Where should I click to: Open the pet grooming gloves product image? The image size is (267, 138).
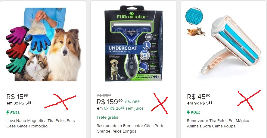click(43, 44)
